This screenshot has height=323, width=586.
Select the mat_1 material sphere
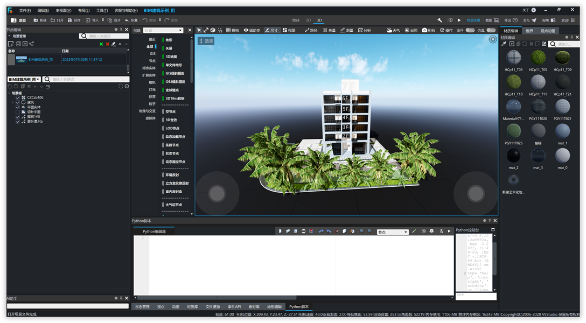tap(562, 131)
